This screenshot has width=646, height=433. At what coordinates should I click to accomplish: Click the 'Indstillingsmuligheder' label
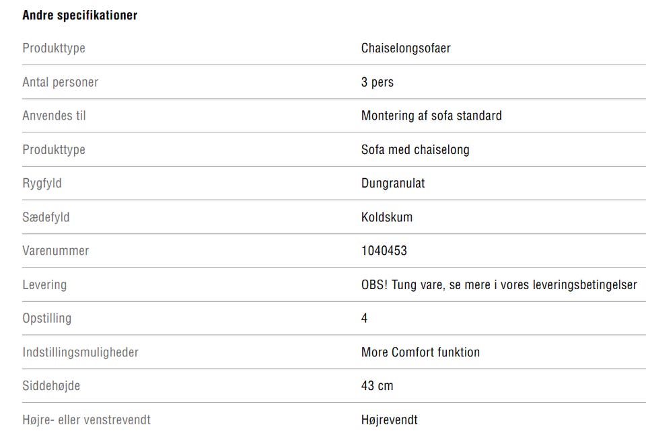point(80,352)
